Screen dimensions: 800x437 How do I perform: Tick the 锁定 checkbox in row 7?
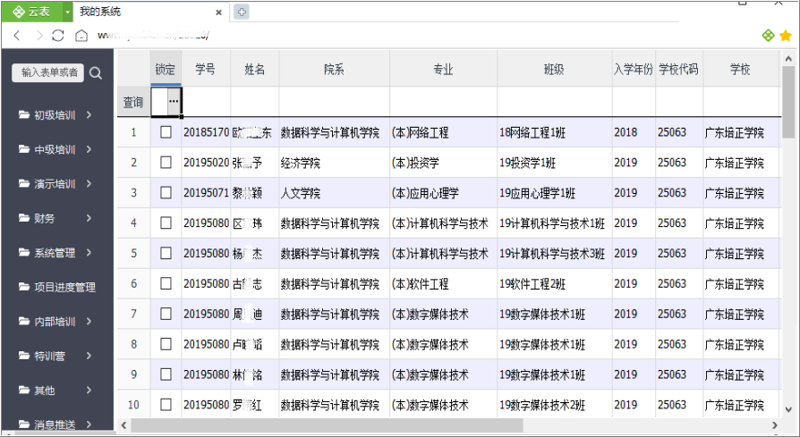pos(166,314)
